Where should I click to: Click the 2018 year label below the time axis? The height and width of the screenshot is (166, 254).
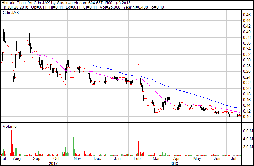[x=174, y=164]
